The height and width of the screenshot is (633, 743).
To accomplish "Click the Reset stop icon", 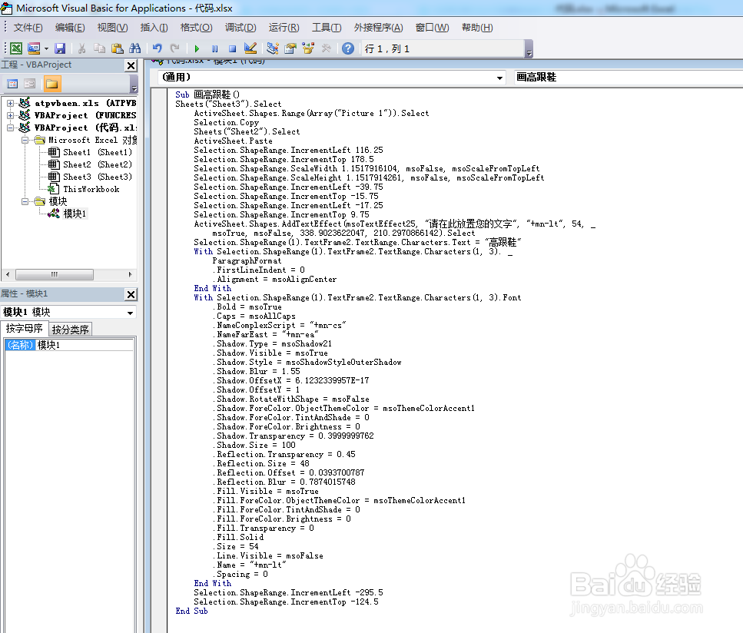I will [232, 48].
